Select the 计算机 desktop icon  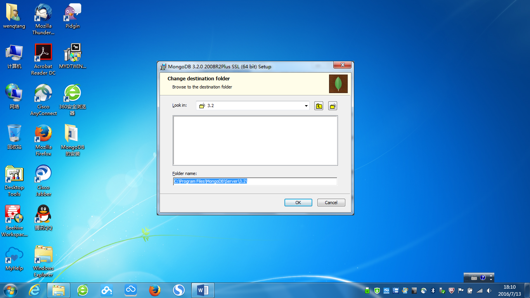tap(14, 57)
